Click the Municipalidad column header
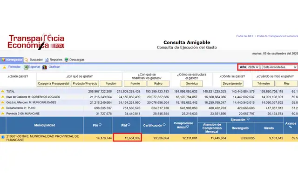 pos(45,125)
